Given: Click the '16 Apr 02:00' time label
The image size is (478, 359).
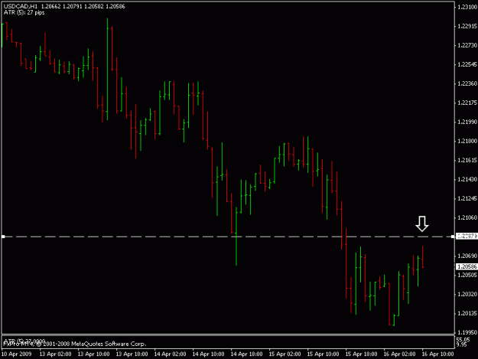Looking at the screenshot, I should coord(400,354).
